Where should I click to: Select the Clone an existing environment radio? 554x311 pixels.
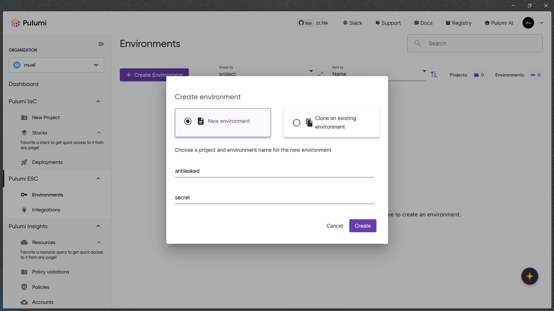tap(296, 123)
